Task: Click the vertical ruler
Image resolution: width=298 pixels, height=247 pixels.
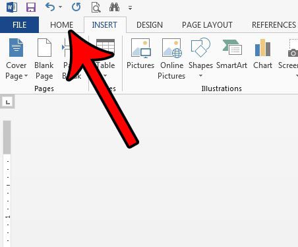Action: 7,184
